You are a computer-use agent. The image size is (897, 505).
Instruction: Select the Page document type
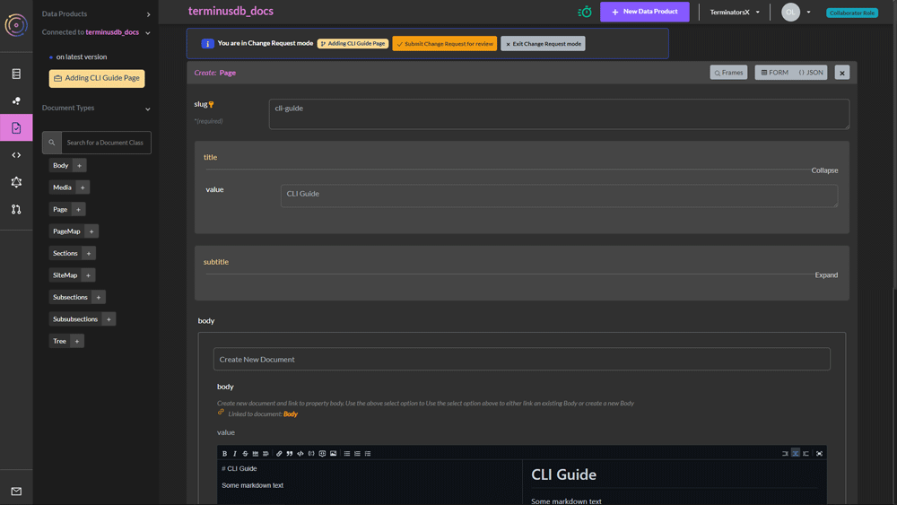point(60,209)
